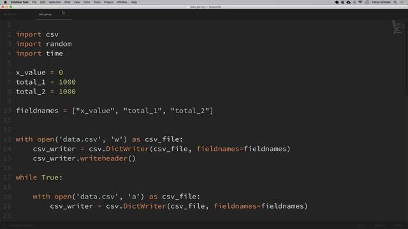Click 'DictWriter' on line 14
This screenshot has width=408, height=229.
[127, 149]
